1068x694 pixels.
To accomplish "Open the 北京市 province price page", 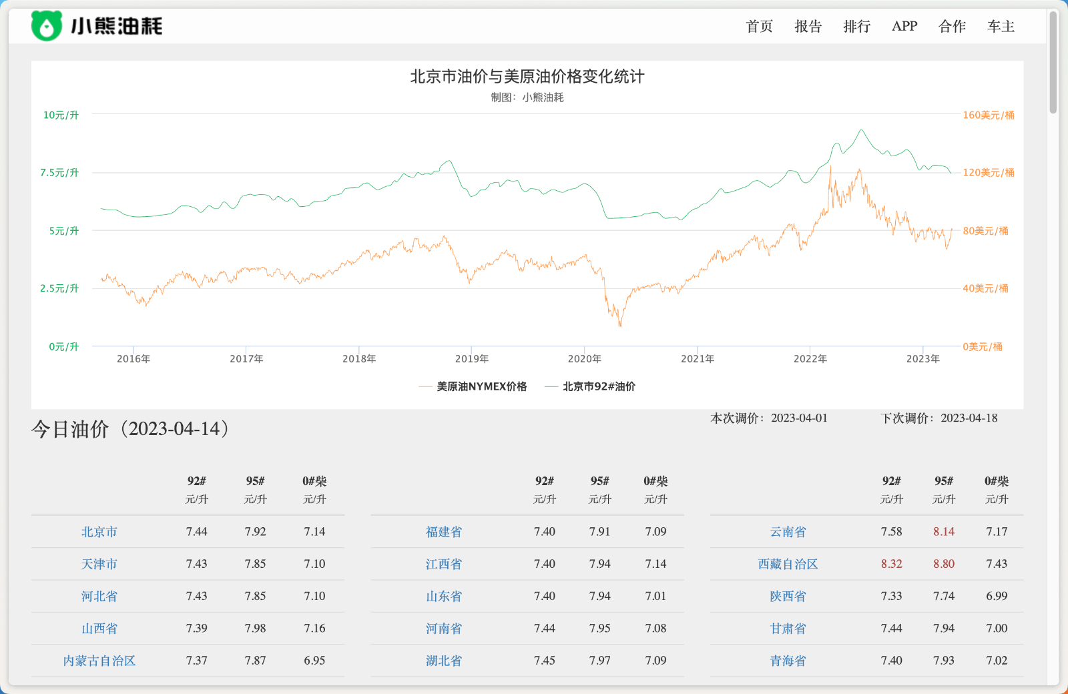I will 98,532.
